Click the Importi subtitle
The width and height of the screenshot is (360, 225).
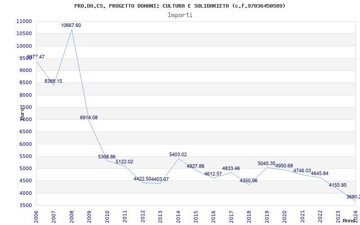180,15
